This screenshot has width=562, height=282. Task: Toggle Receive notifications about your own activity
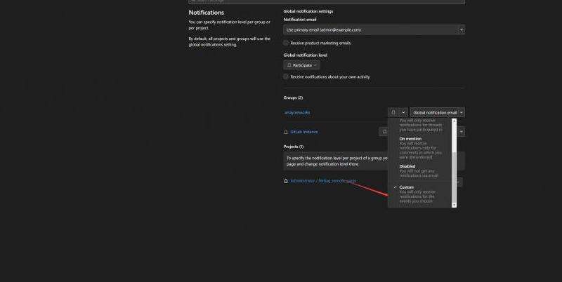pos(286,76)
